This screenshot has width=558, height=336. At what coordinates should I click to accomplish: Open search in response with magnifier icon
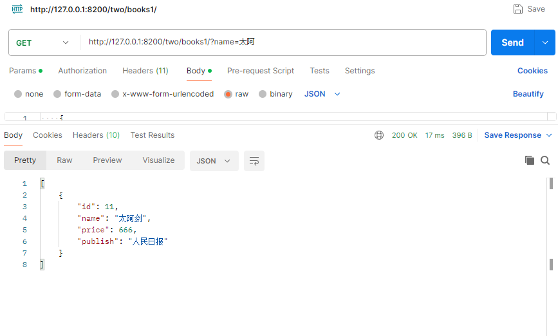pyautogui.click(x=545, y=160)
